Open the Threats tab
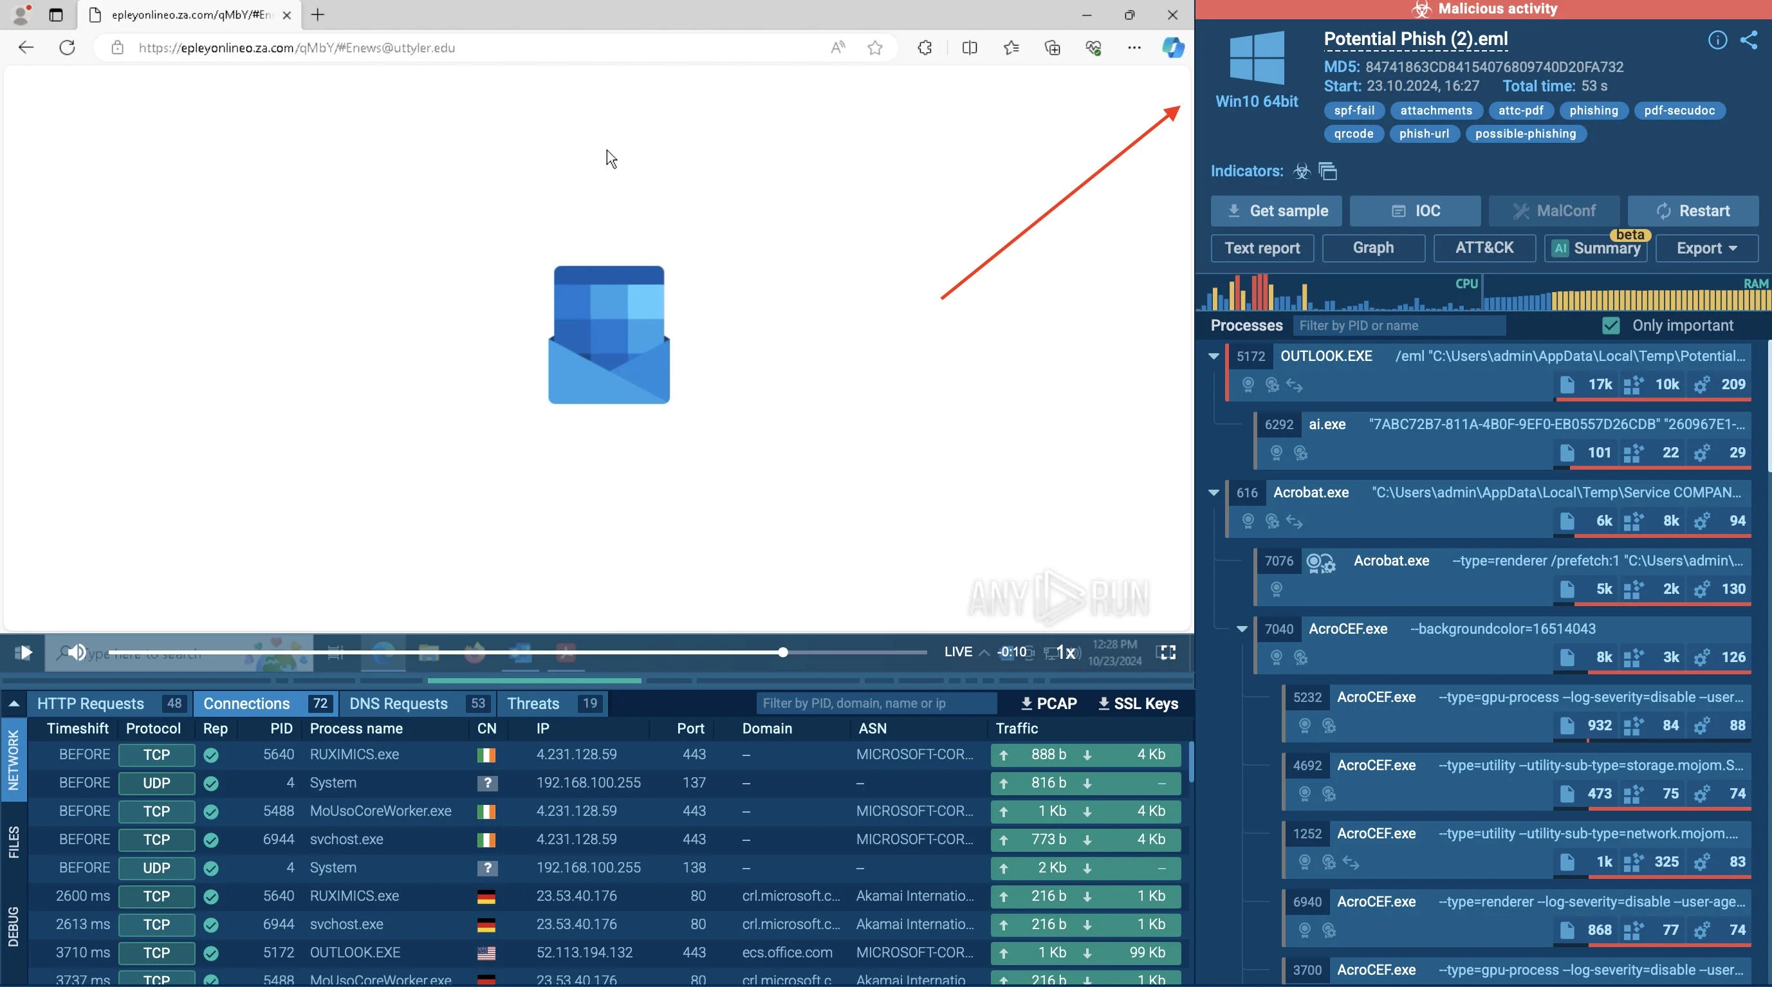The height and width of the screenshot is (987, 1772). [553, 704]
